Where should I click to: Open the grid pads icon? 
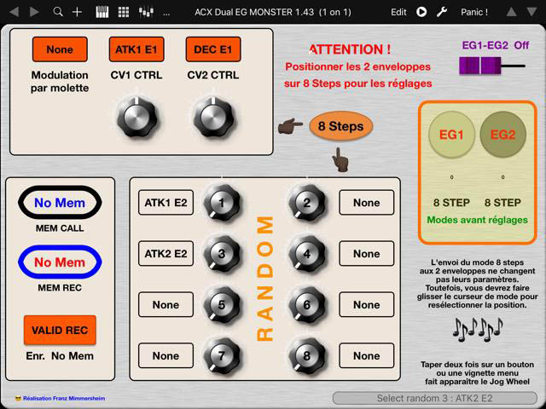(x=124, y=12)
